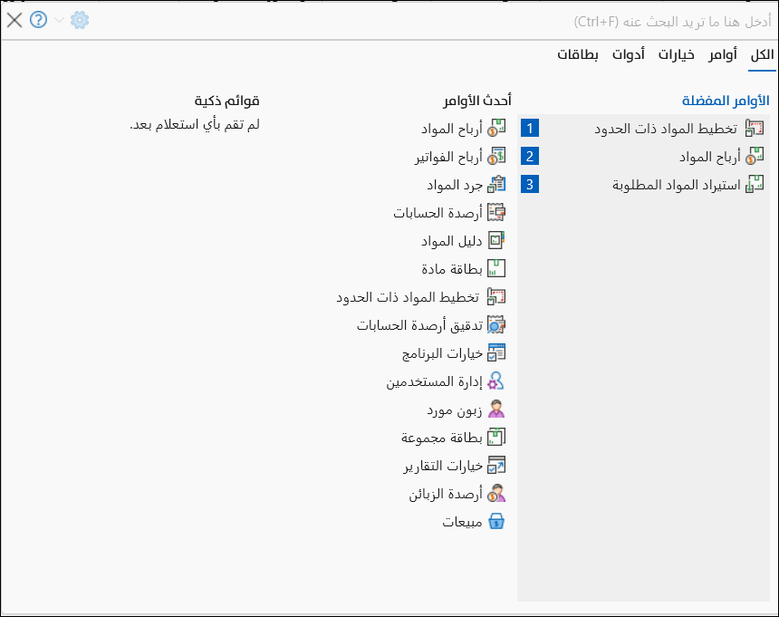Click the settings gear icon in the search bar
Viewport: 779px width, 617px height.
80,20
